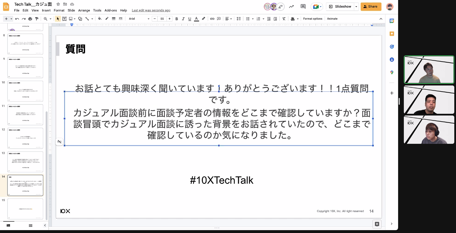The image size is (456, 233).
Task: Open the Arial font dropdown
Action: [139, 19]
